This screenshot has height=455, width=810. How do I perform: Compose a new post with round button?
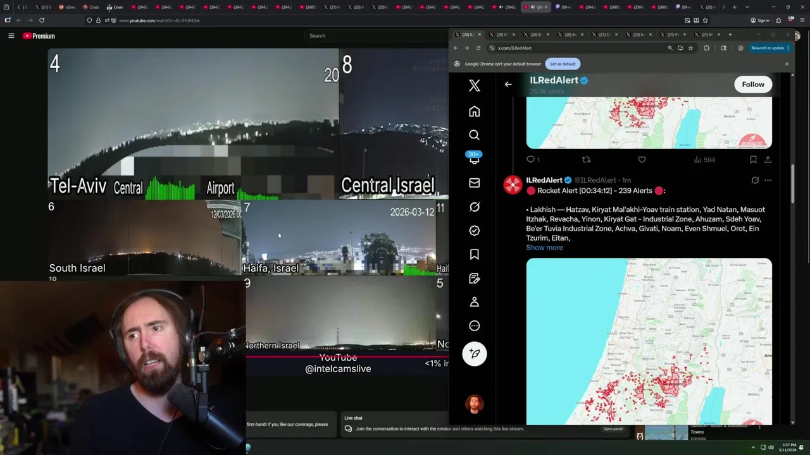point(474,354)
